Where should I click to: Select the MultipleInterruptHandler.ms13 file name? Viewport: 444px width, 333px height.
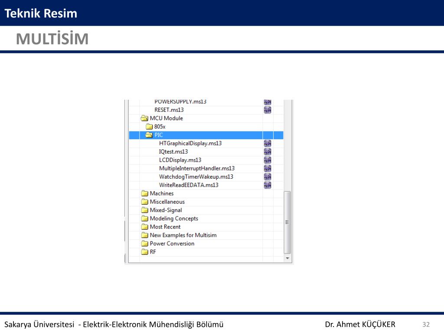point(197,169)
